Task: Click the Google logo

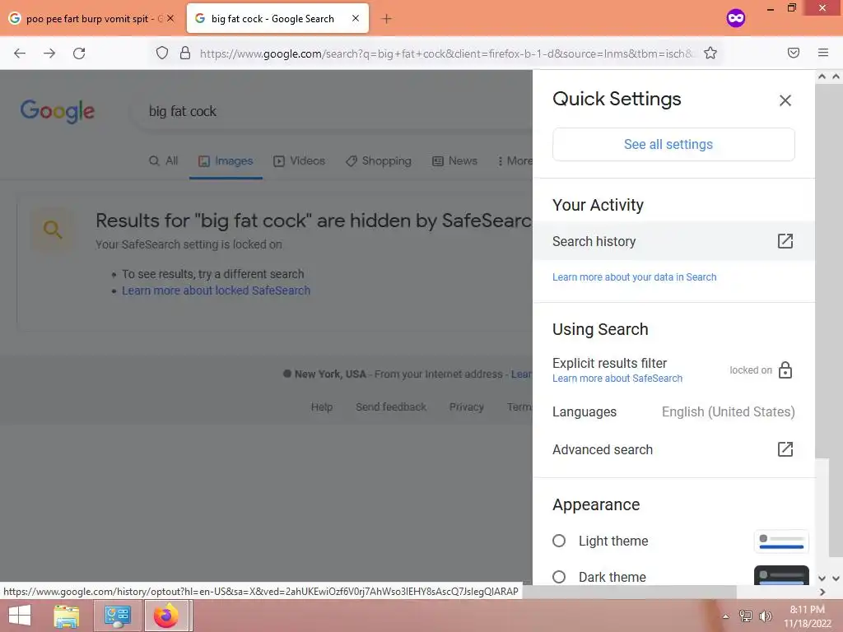Action: pos(58,111)
